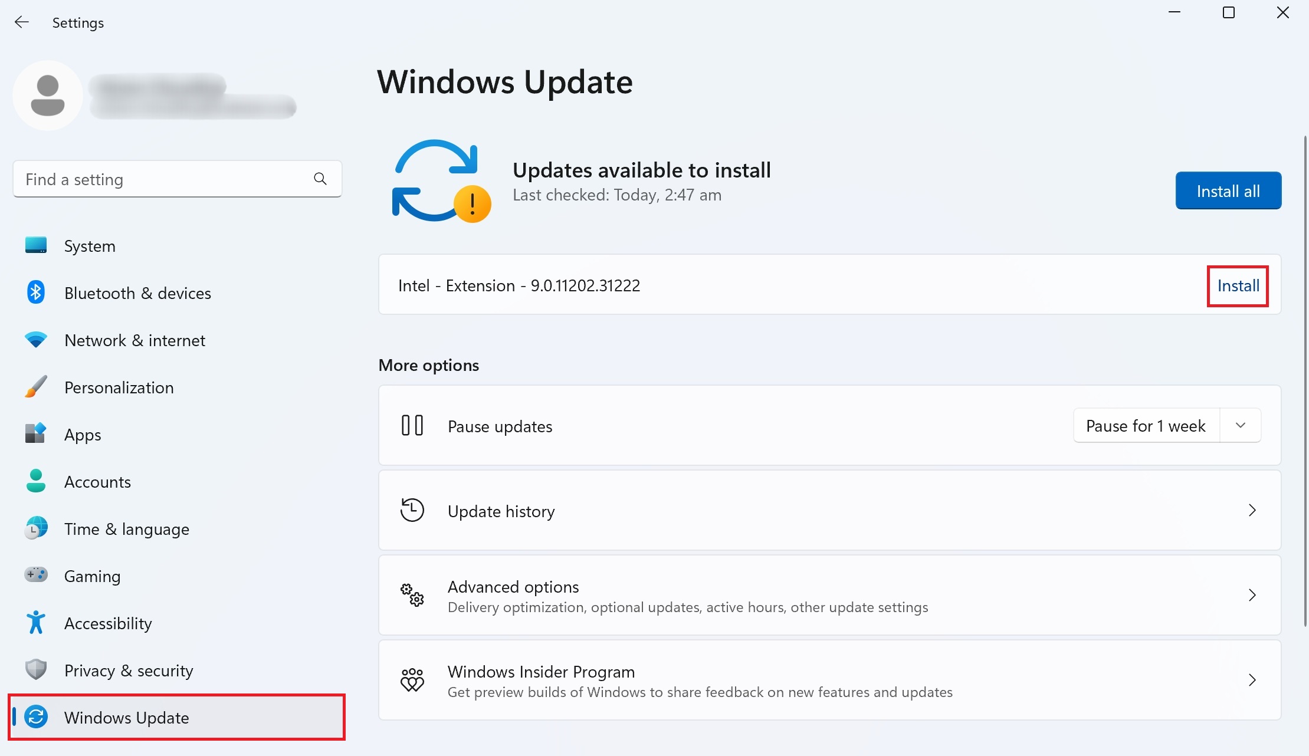The image size is (1309, 756).
Task: Select the Personalization paintbrush icon
Action: tap(35, 387)
